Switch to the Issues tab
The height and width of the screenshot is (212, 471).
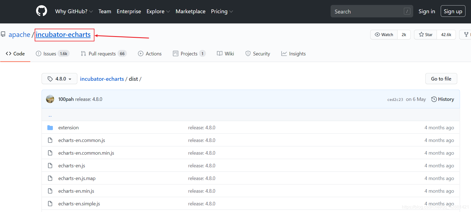tap(52, 53)
